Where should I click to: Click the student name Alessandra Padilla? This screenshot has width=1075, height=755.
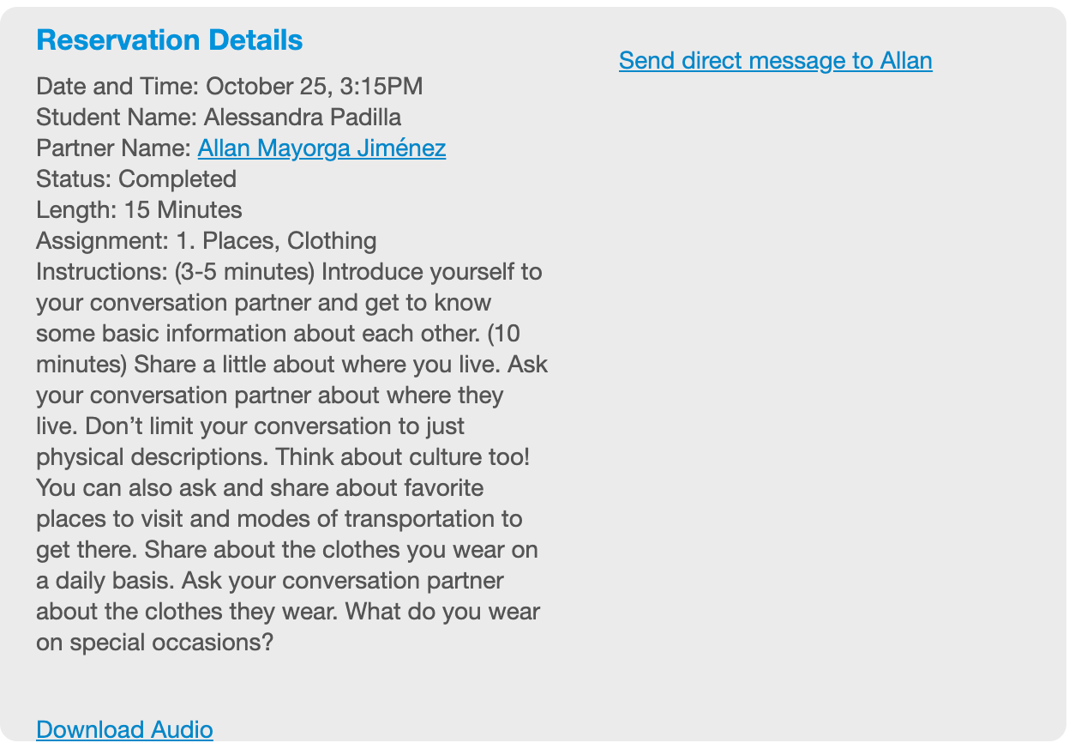(303, 118)
